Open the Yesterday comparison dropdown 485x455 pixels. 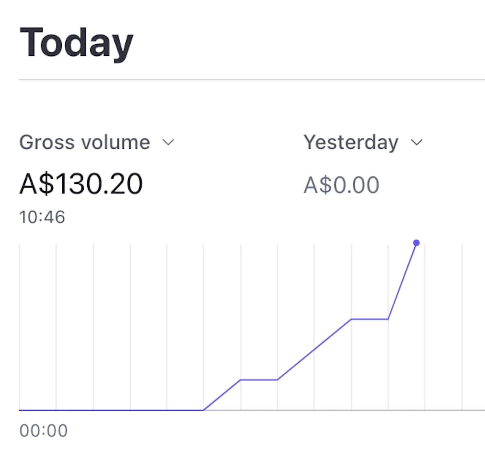coord(363,142)
